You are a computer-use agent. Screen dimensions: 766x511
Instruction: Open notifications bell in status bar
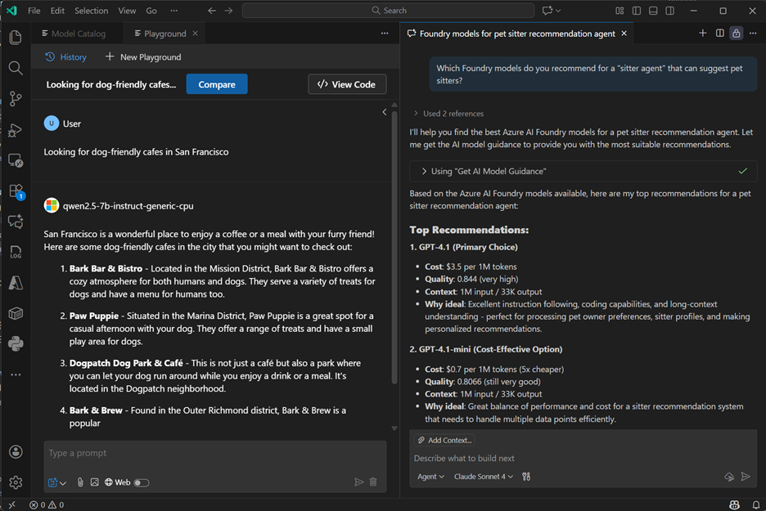(755, 504)
